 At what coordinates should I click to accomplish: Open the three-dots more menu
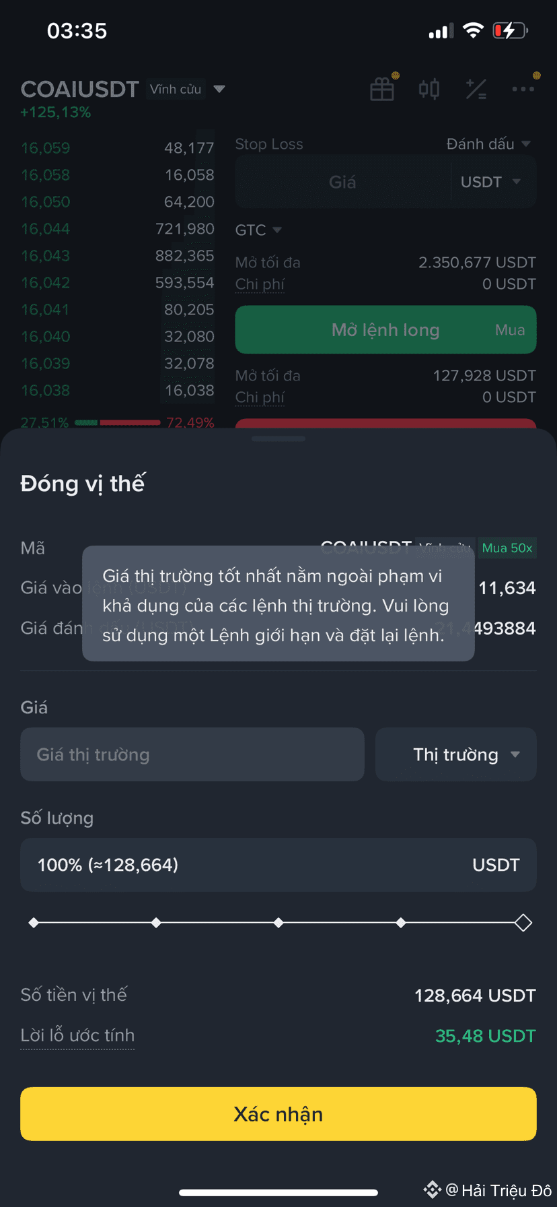point(523,89)
